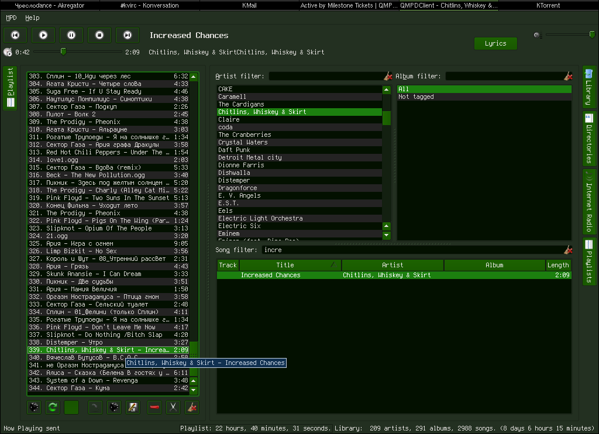Select artist 'Eminem'
Viewport: 599px width, 434px height.
click(x=299, y=233)
